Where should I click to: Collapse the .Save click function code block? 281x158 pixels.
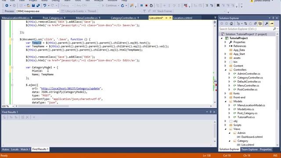[x=12, y=39]
